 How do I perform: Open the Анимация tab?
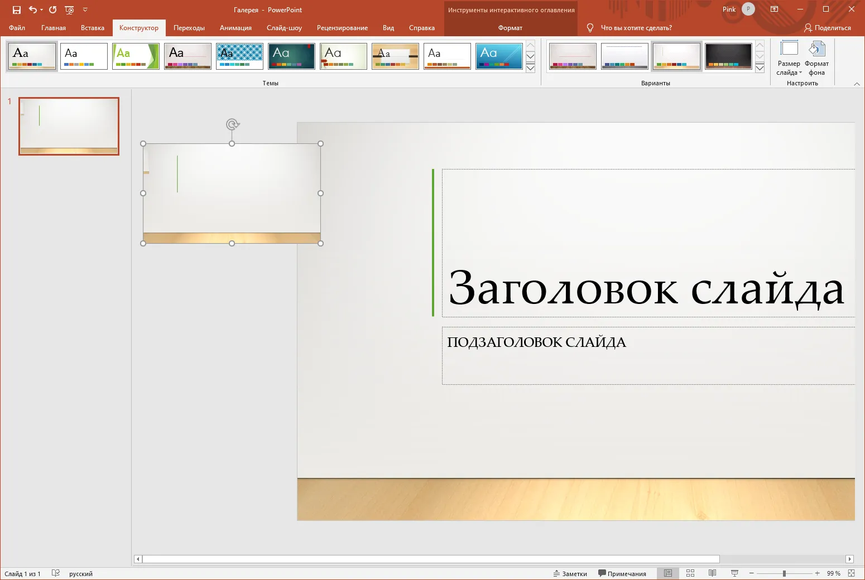click(236, 28)
